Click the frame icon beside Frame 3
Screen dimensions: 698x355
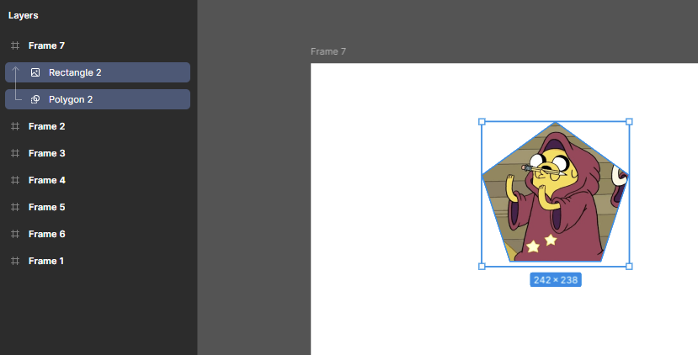coord(15,153)
